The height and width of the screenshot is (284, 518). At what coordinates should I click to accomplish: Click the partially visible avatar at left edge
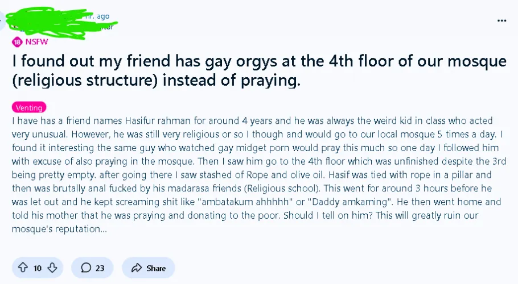point(2,22)
